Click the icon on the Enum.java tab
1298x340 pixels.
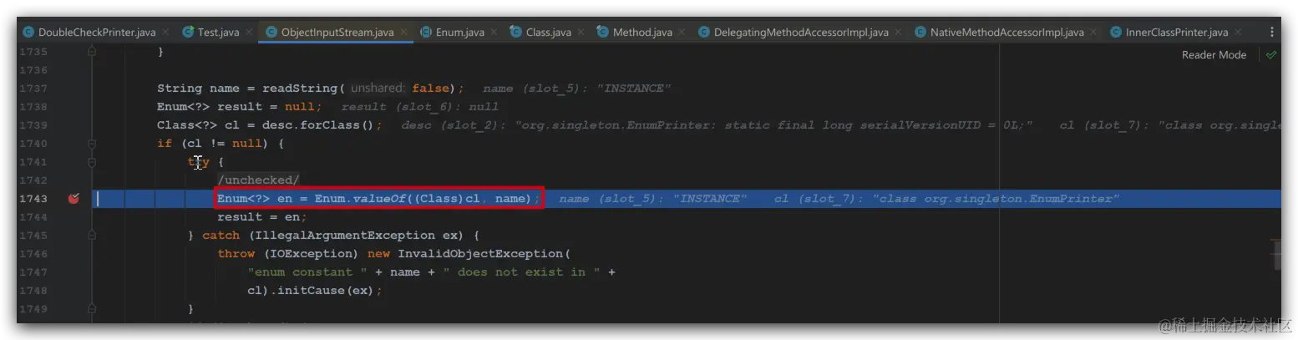[425, 33]
